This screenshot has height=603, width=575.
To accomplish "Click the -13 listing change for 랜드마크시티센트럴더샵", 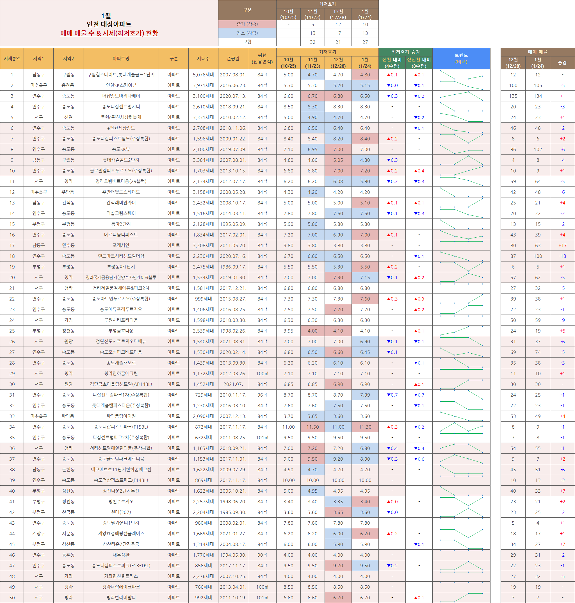I will pos(562,256).
